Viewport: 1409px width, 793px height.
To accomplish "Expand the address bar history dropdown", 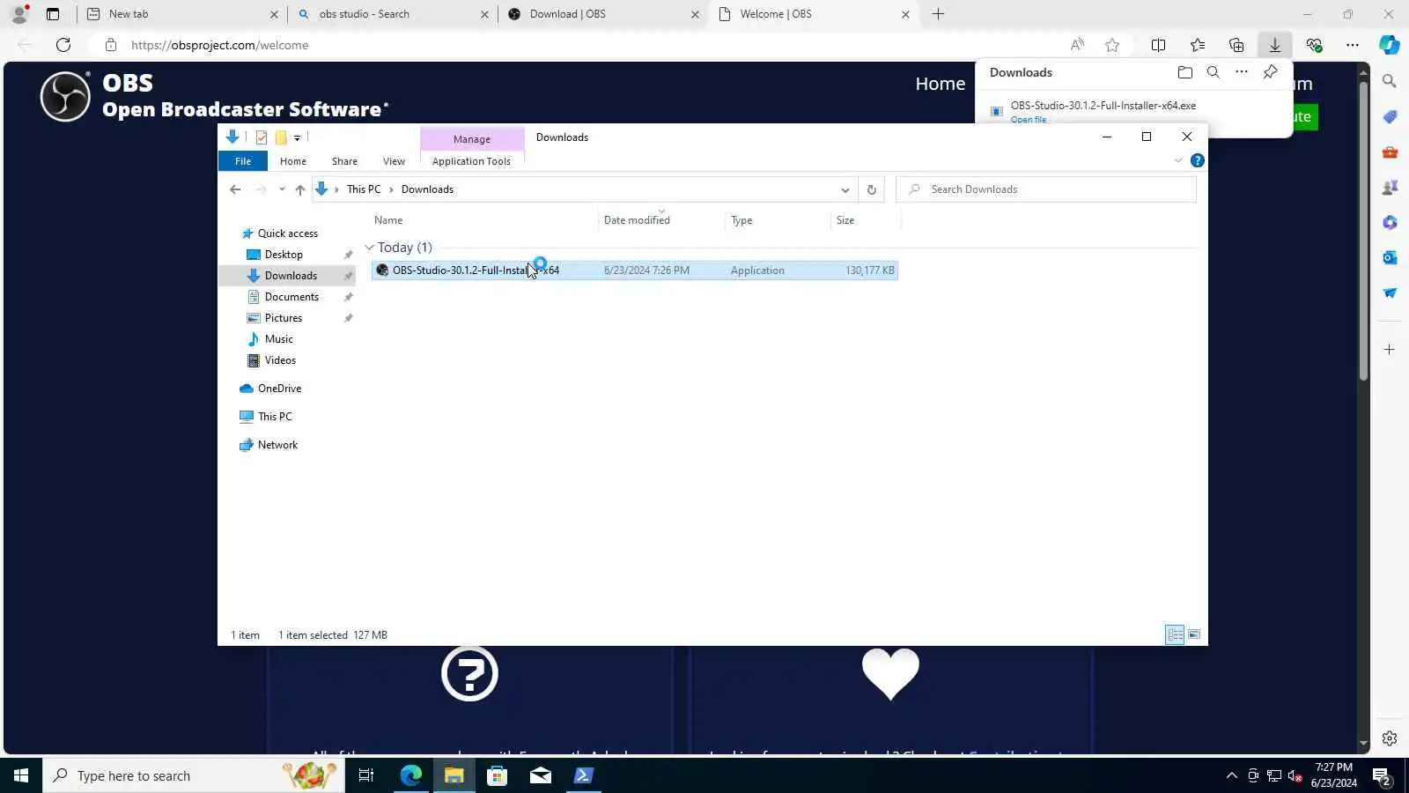I will (x=845, y=189).
